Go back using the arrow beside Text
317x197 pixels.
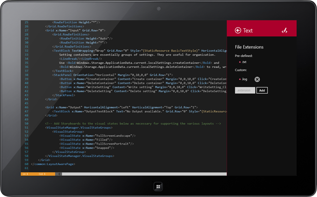[x=238, y=30]
